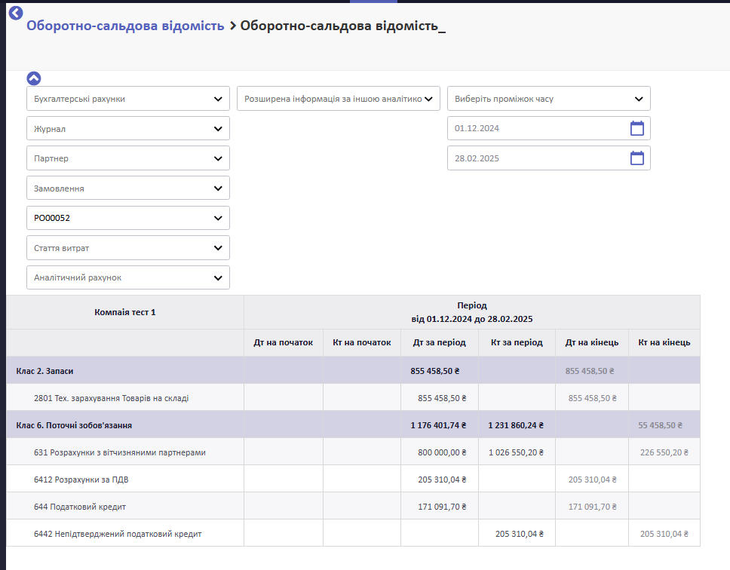Open the Аналітичний рахунок dropdown
The width and height of the screenshot is (730, 570).
128,277
